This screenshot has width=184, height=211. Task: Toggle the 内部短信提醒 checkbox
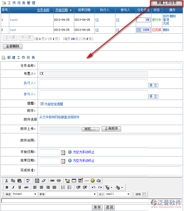42,104
